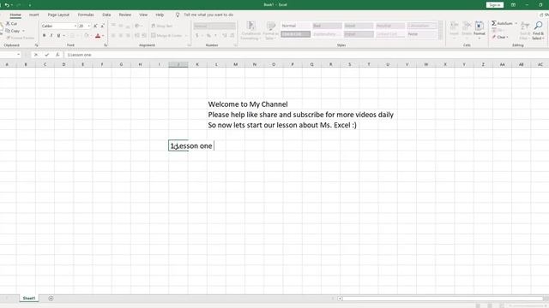Image resolution: width=549 pixels, height=308 pixels.
Task: Switch to the Page Layout tab
Action: tap(58, 15)
